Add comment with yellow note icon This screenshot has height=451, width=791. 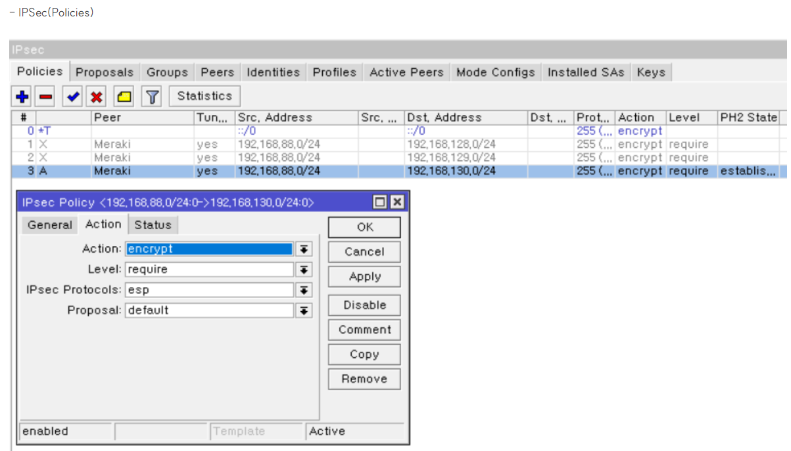point(124,97)
